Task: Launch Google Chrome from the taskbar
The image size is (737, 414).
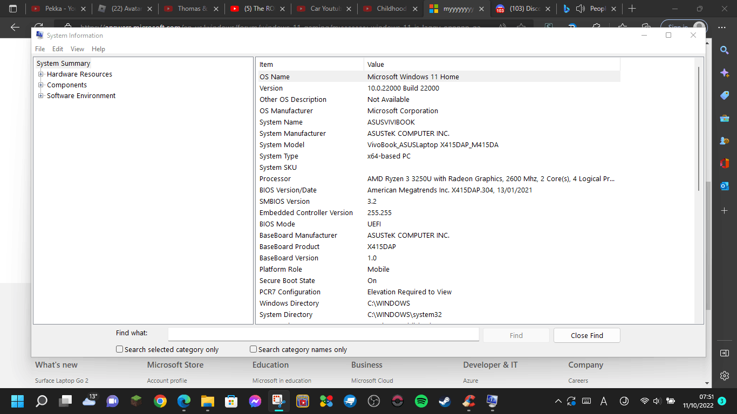Action: pos(160,401)
